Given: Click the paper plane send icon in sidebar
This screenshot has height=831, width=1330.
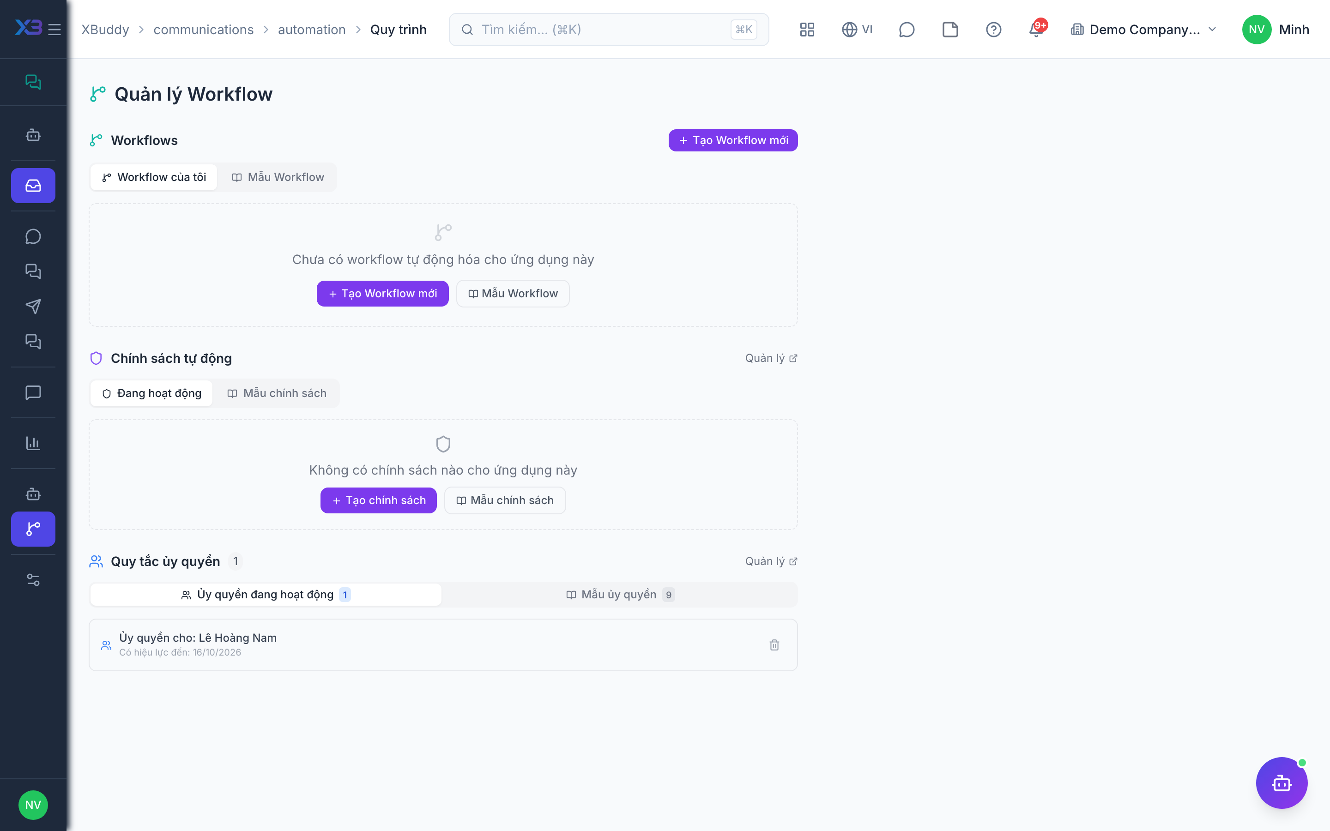Looking at the screenshot, I should coord(33,306).
